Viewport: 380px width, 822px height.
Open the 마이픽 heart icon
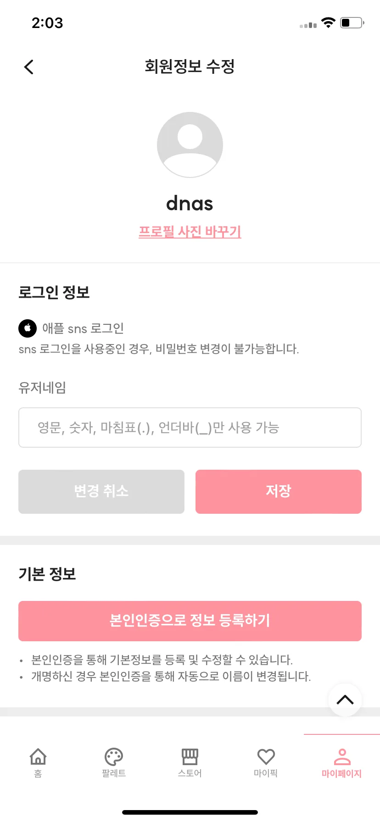click(266, 756)
